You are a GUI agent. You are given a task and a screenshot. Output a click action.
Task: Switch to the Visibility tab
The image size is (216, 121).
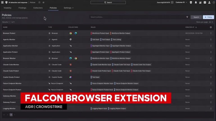pos(8,8)
